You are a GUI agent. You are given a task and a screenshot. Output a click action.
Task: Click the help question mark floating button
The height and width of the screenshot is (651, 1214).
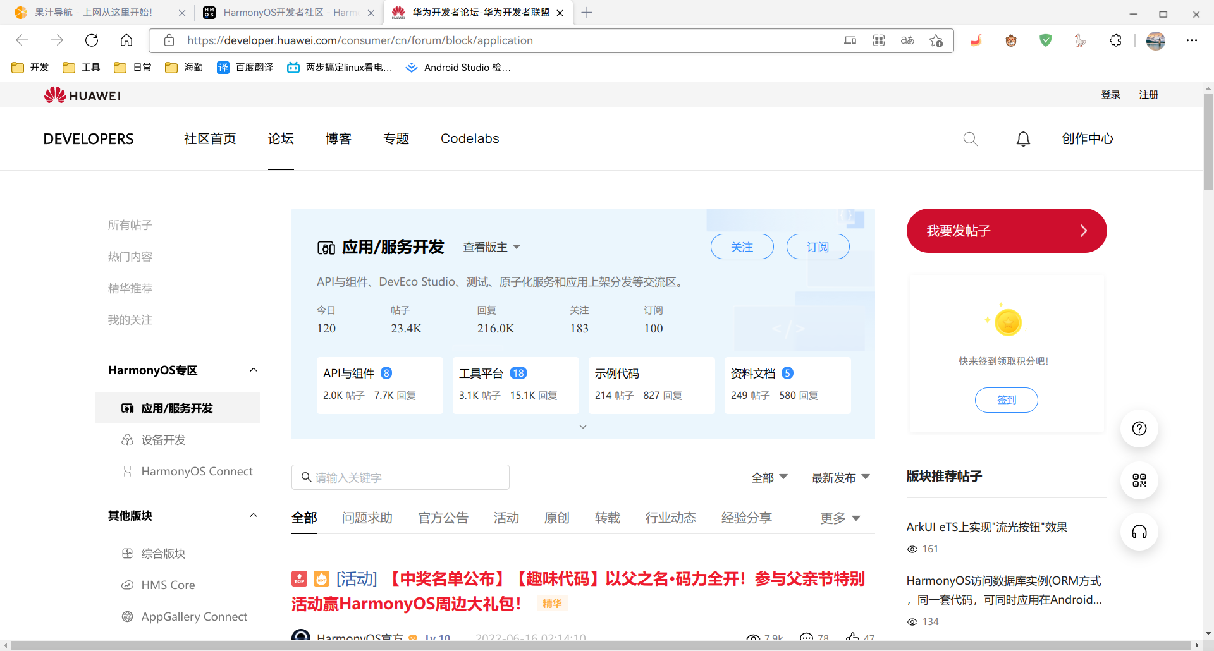1139,429
